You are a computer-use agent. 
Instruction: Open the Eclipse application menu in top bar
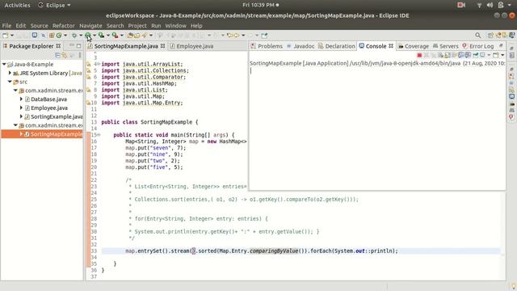coord(54,5)
